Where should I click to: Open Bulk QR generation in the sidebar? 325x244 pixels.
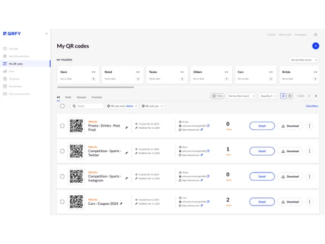(16, 56)
